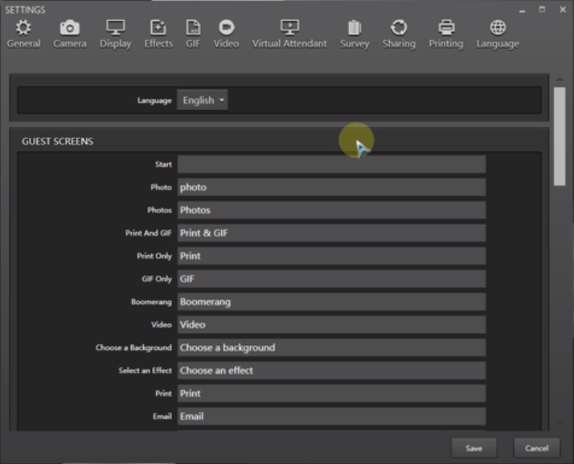Open the Effects settings icon
574x464 pixels.
coord(158,29)
